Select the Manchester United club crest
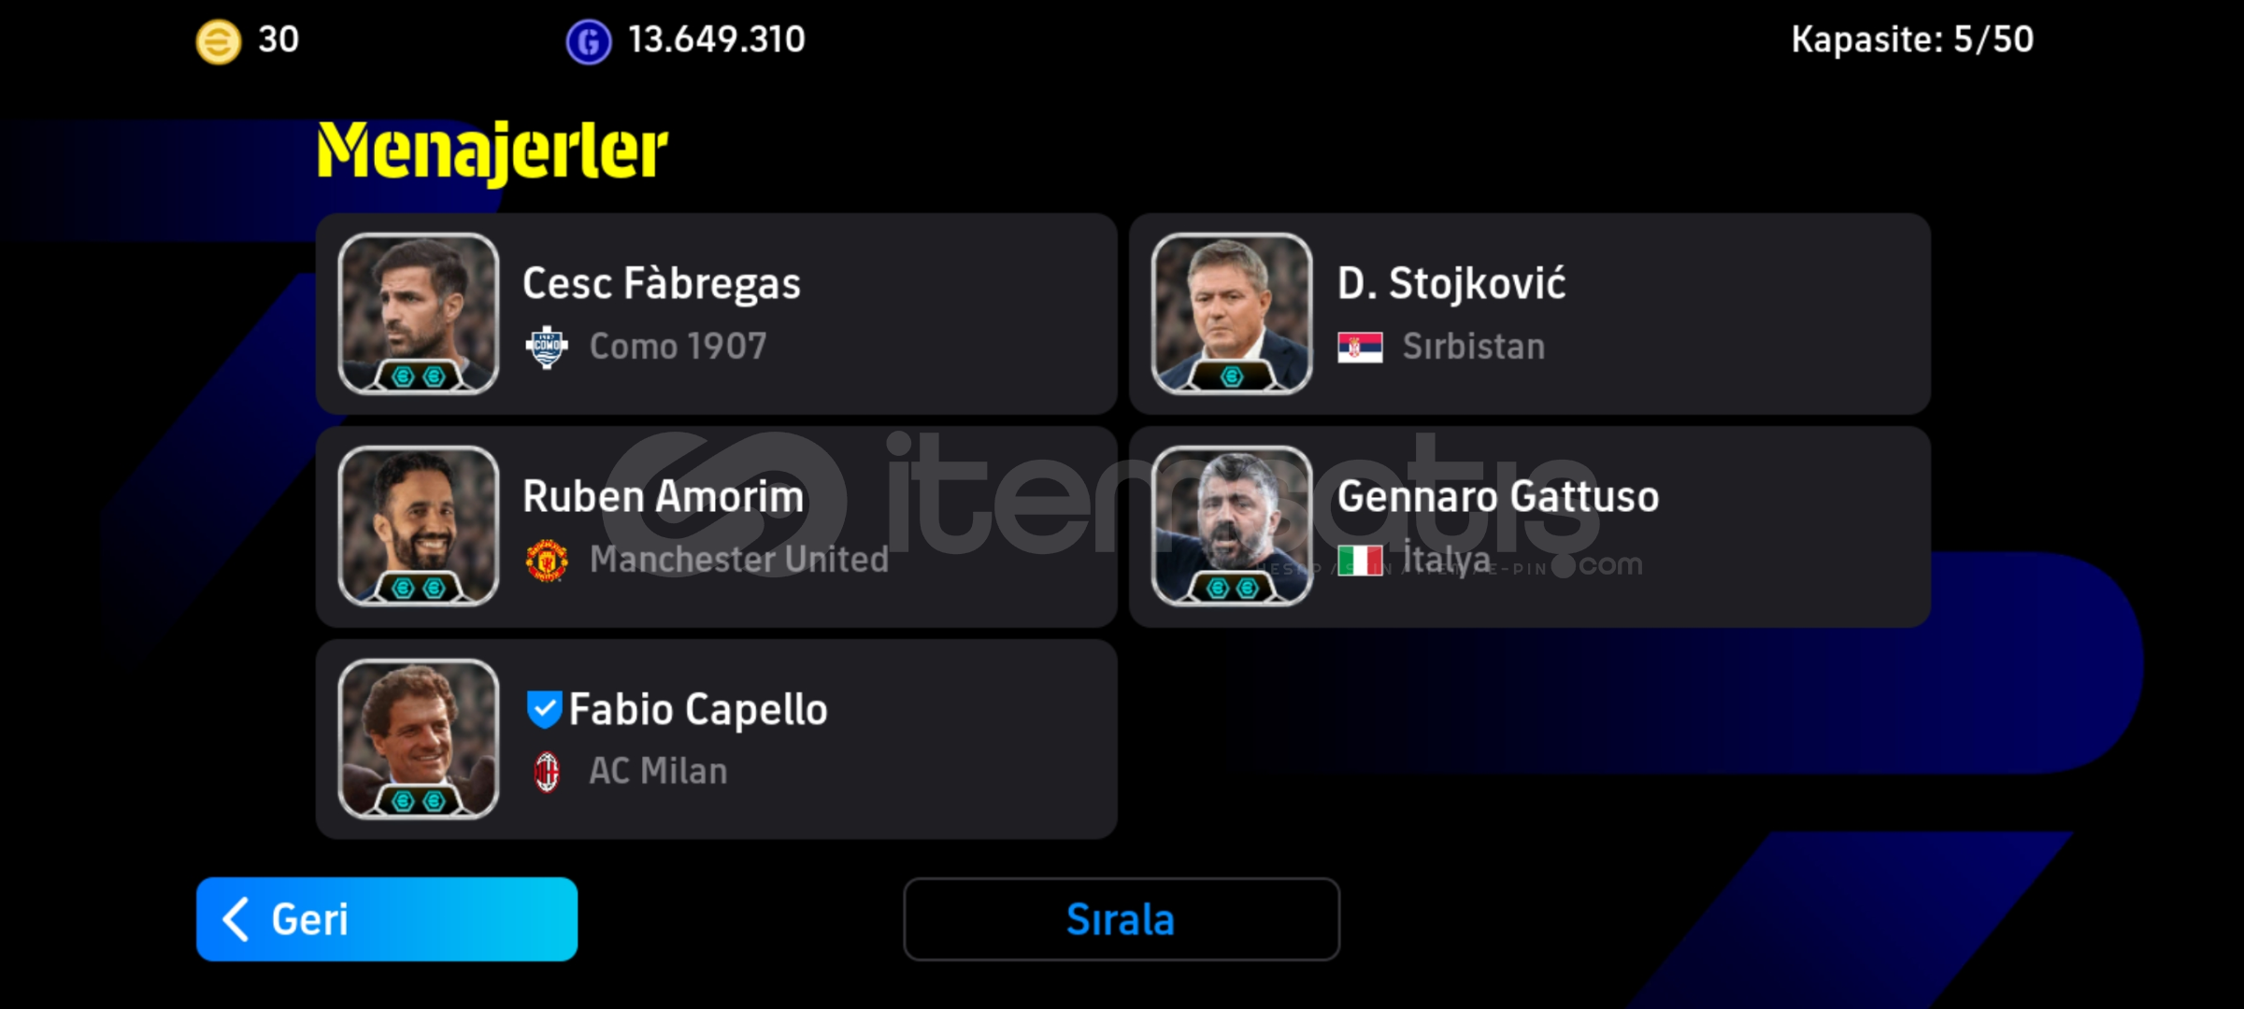This screenshot has width=2244, height=1009. (x=547, y=561)
